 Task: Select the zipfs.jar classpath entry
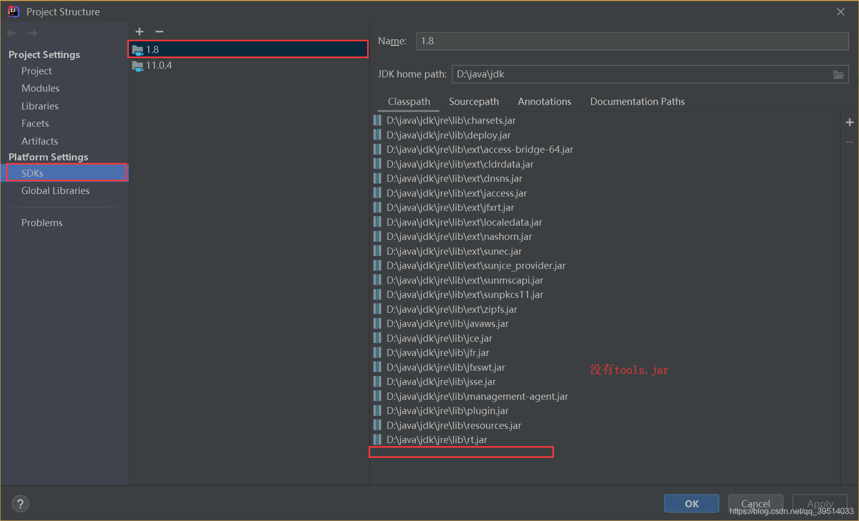coord(452,309)
